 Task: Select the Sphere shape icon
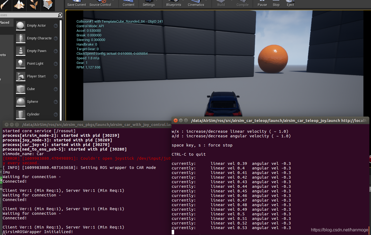tap(21, 102)
